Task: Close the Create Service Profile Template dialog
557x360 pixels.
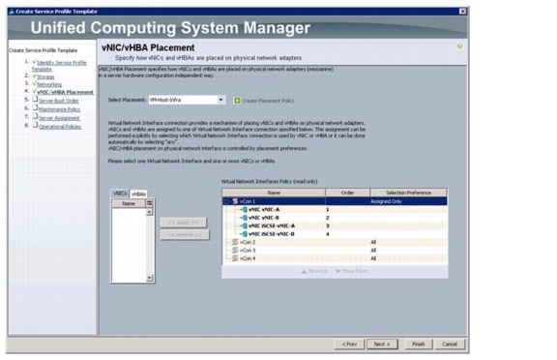Action: pos(463,12)
